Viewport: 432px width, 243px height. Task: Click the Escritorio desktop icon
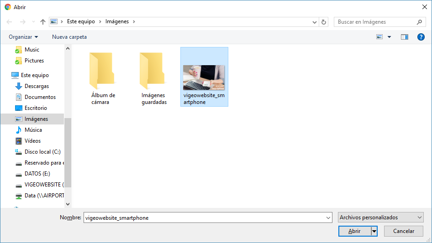[x=18, y=108]
